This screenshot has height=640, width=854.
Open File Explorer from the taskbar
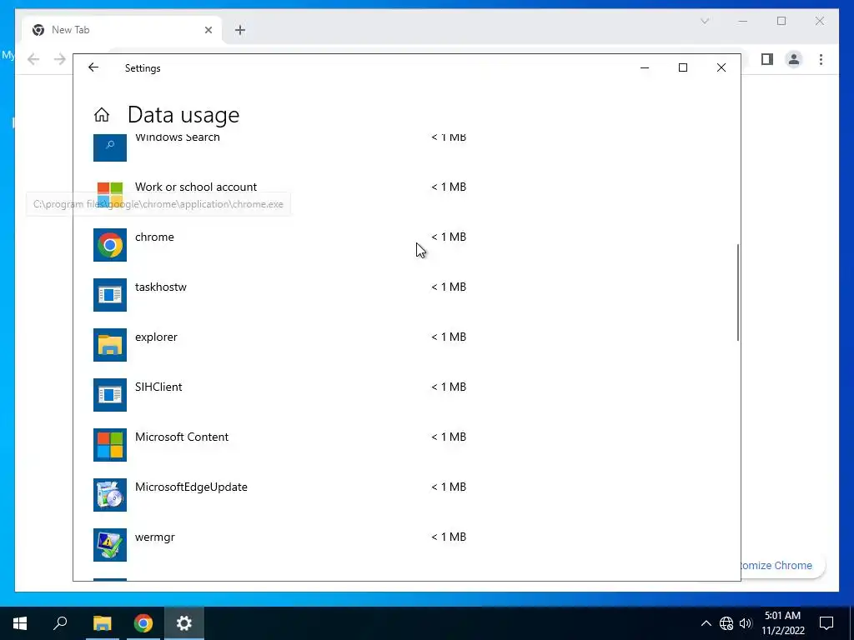(x=102, y=623)
